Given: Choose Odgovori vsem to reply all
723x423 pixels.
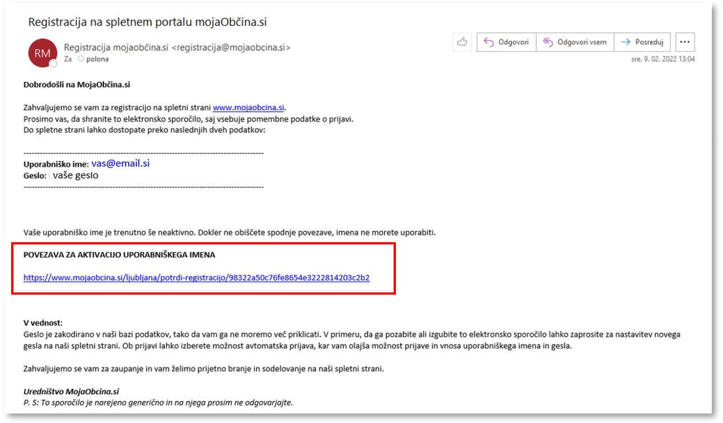Looking at the screenshot, I should tap(575, 42).
